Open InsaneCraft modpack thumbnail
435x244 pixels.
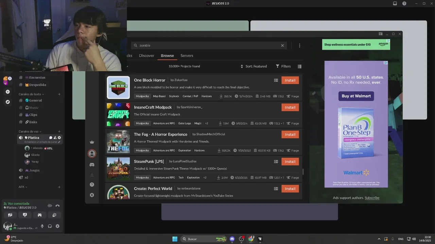(x=118, y=115)
